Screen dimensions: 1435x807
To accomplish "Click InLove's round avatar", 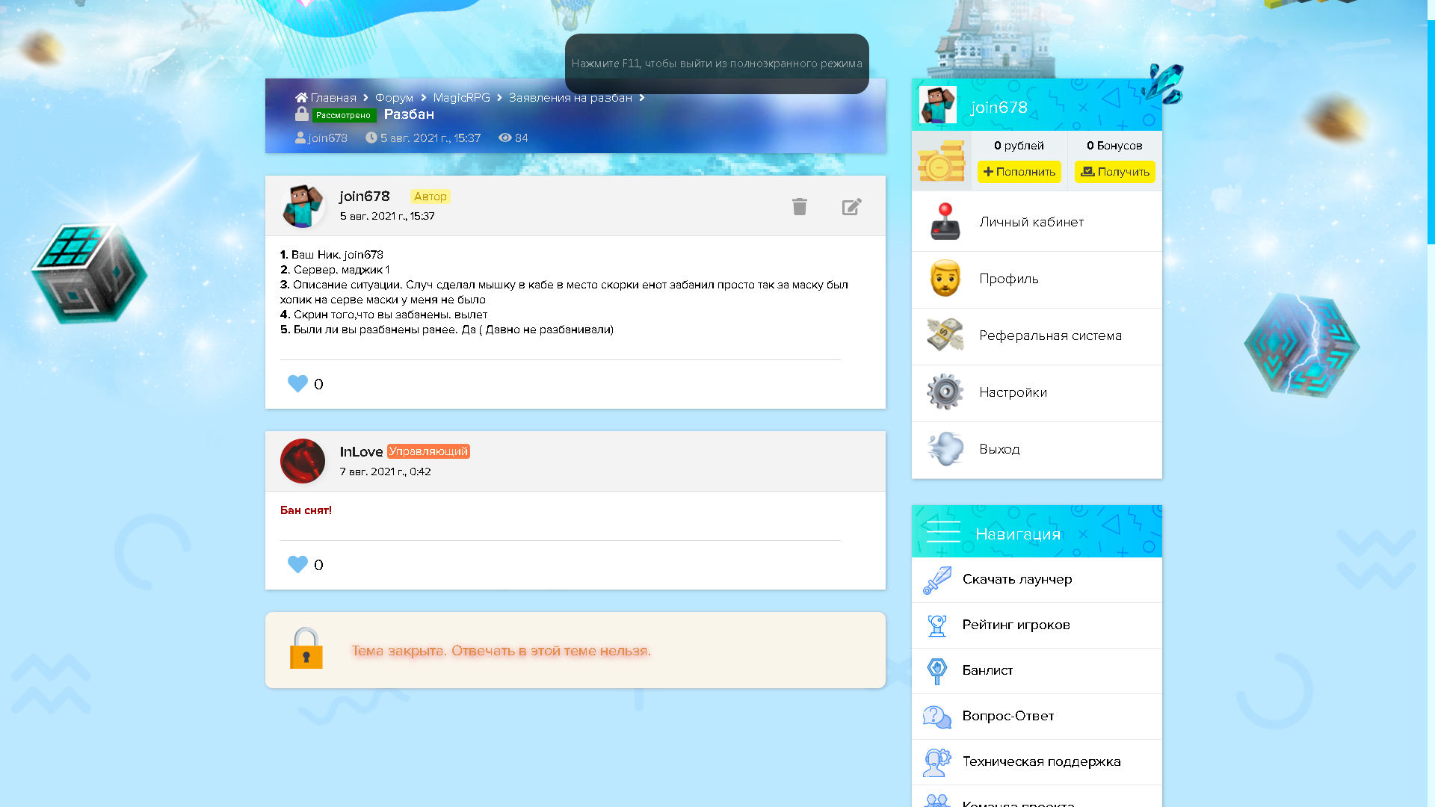I will click(x=303, y=461).
